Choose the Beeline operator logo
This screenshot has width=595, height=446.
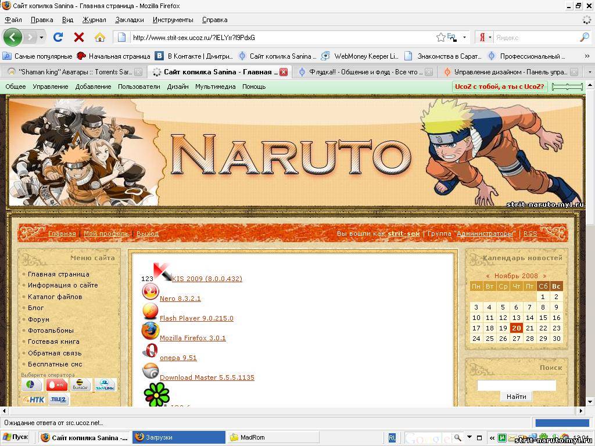pyautogui.click(x=80, y=385)
